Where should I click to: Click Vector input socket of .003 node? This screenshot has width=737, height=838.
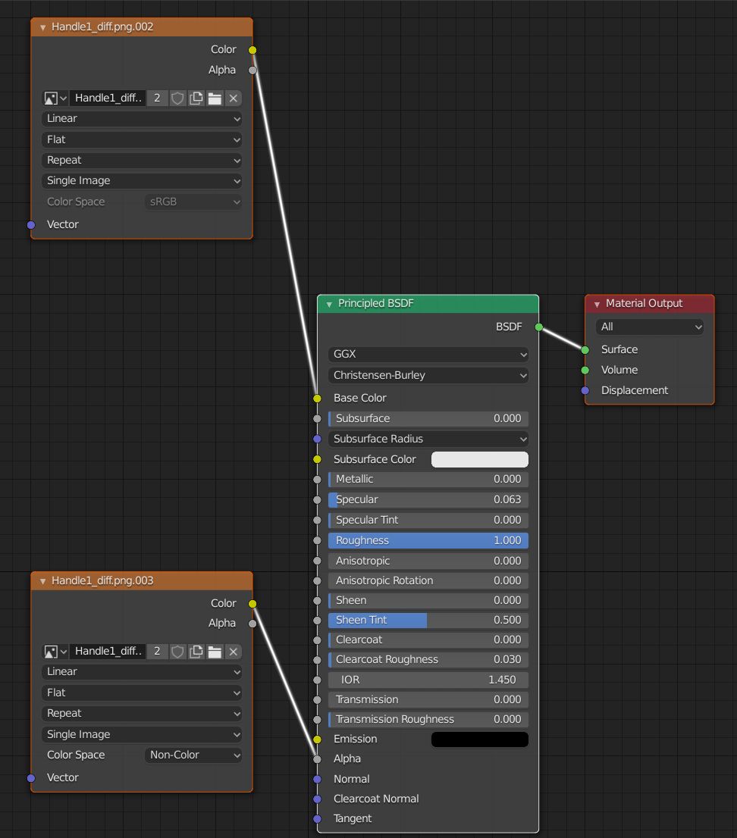[31, 778]
